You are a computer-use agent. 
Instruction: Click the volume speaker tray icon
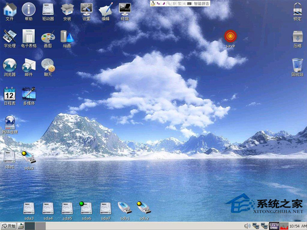[247, 225]
